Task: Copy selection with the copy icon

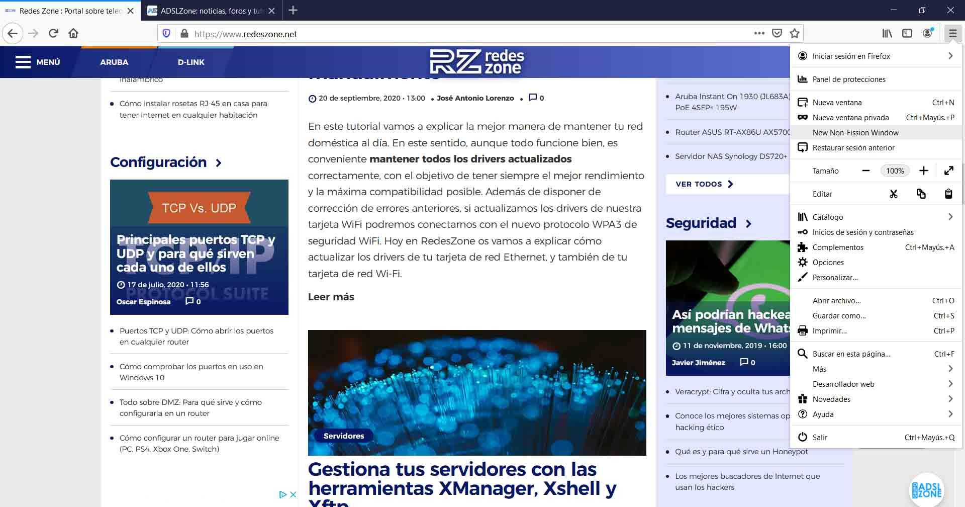Action: pyautogui.click(x=921, y=194)
